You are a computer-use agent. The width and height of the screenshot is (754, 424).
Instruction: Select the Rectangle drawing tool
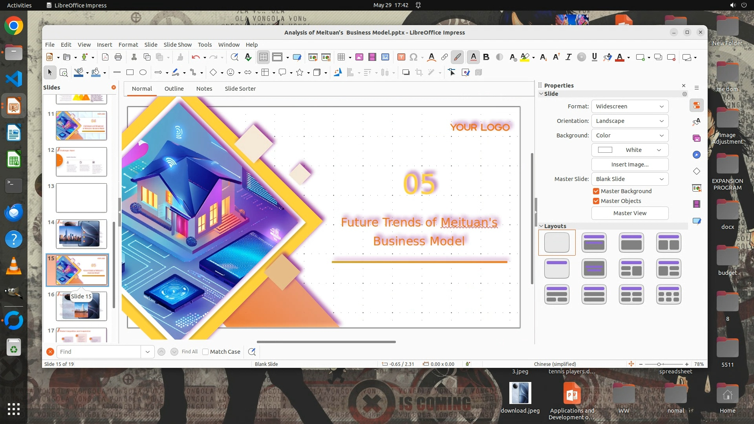click(x=130, y=73)
